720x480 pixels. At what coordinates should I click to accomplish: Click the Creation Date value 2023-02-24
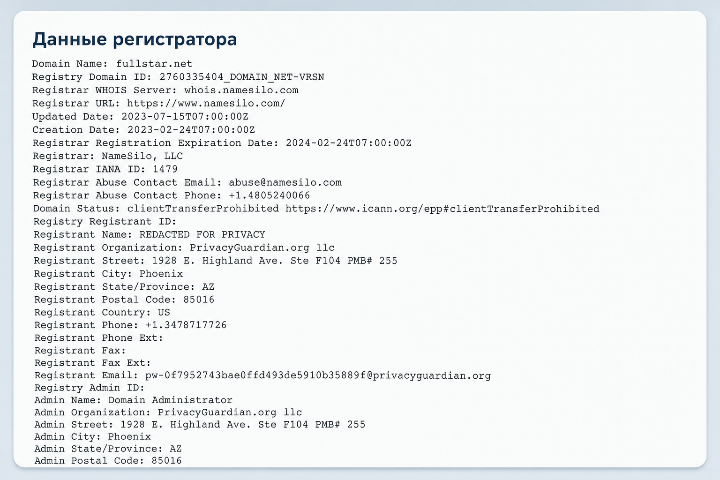pyautogui.click(x=191, y=129)
